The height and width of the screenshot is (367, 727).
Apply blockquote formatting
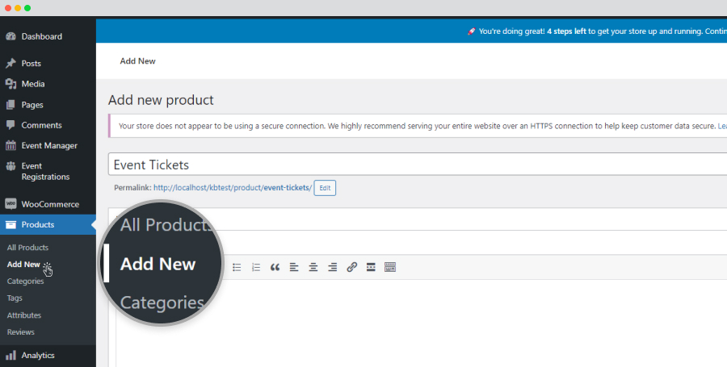coord(275,267)
